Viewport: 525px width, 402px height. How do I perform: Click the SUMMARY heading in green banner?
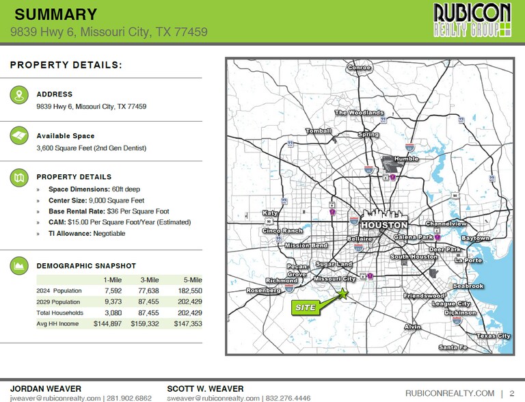point(55,14)
